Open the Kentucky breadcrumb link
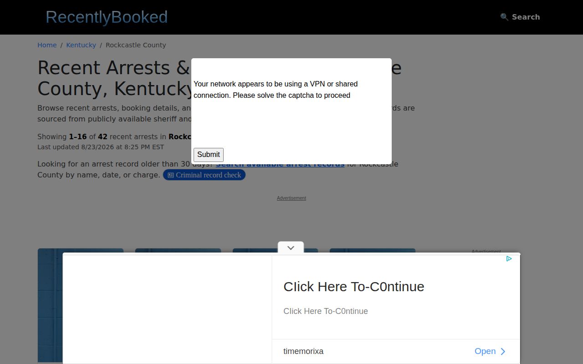This screenshot has width=583, height=364. pyautogui.click(x=81, y=45)
